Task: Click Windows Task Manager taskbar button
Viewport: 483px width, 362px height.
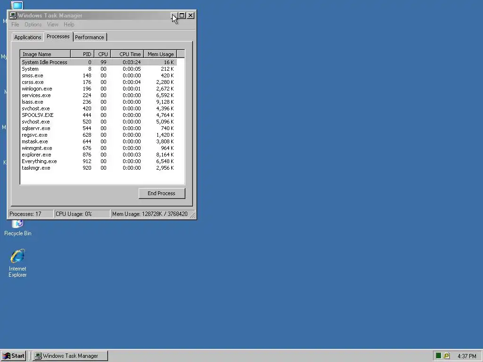Action: pyautogui.click(x=70, y=356)
